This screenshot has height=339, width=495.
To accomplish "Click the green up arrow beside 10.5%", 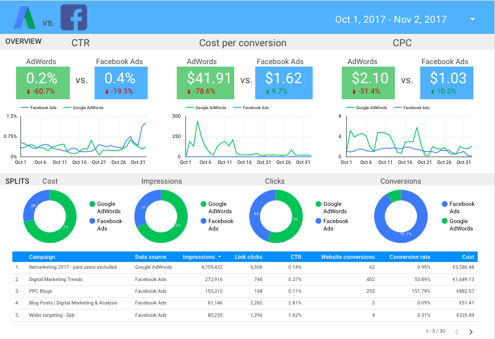I will (433, 92).
